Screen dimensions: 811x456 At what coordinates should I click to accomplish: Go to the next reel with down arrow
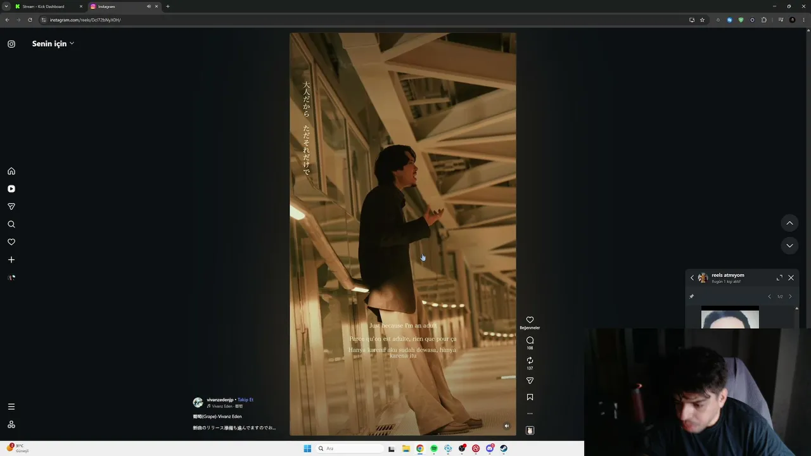click(789, 246)
